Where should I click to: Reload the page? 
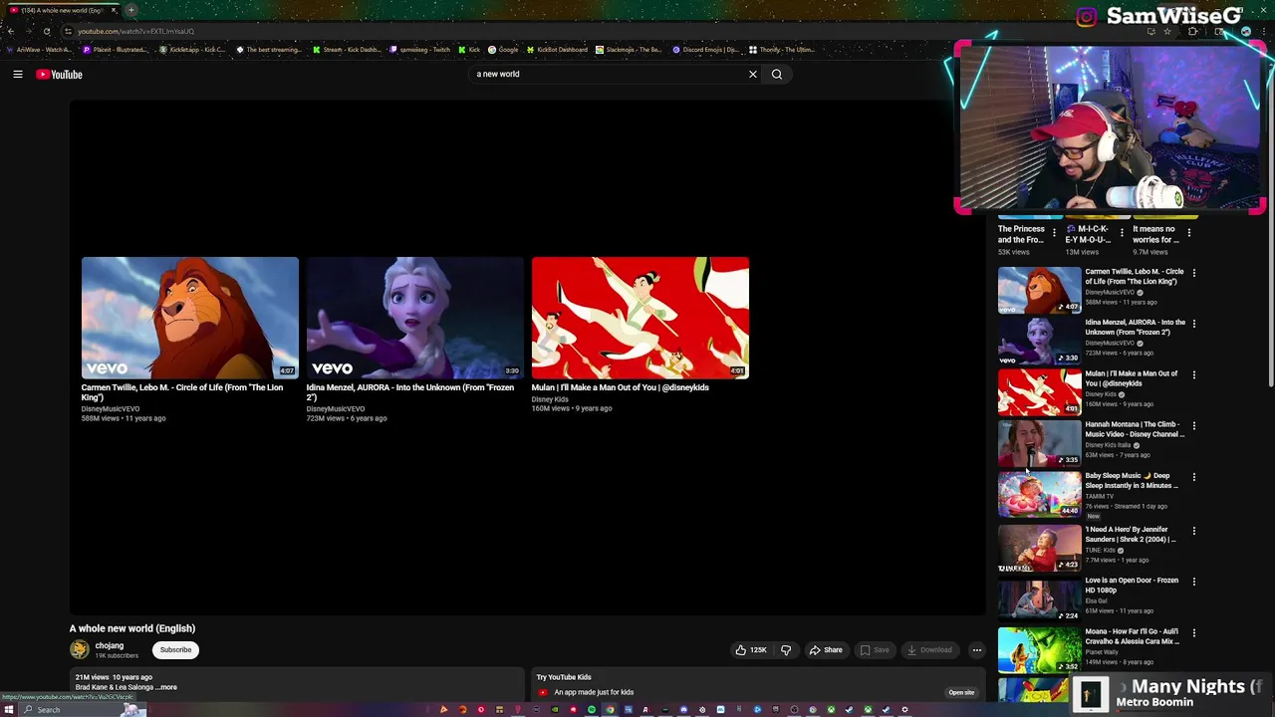point(46,31)
